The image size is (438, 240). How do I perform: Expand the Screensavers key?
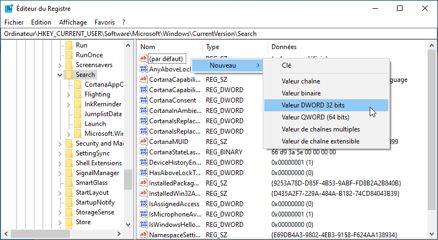point(60,65)
